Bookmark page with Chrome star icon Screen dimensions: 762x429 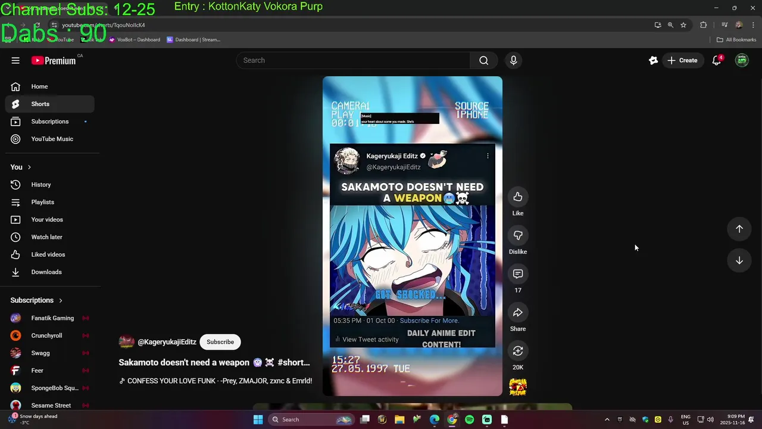coord(683,25)
